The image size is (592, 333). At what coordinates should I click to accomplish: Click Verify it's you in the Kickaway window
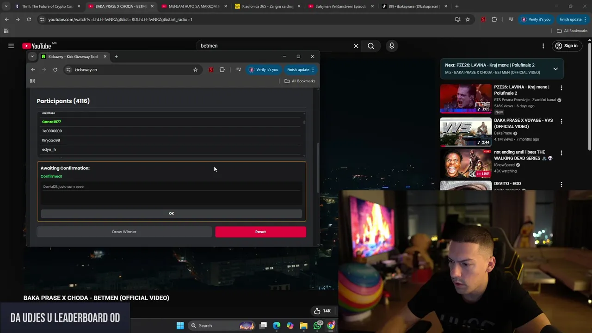point(264,70)
